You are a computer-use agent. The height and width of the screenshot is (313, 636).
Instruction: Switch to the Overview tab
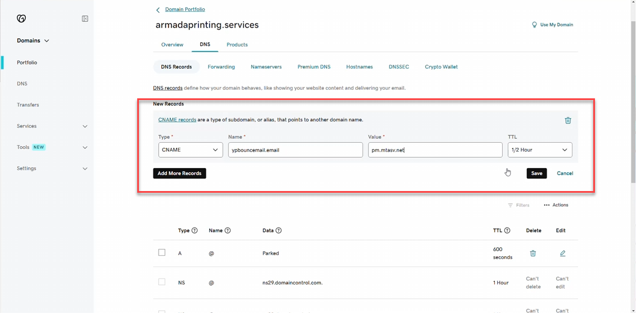click(x=173, y=44)
